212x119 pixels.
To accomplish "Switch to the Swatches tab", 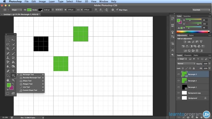I will [187, 16].
